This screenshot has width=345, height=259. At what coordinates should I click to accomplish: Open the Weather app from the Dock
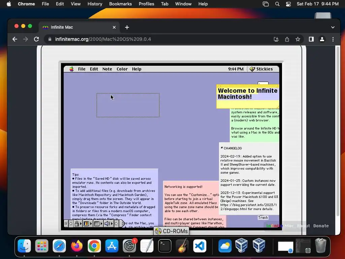tap(225, 246)
